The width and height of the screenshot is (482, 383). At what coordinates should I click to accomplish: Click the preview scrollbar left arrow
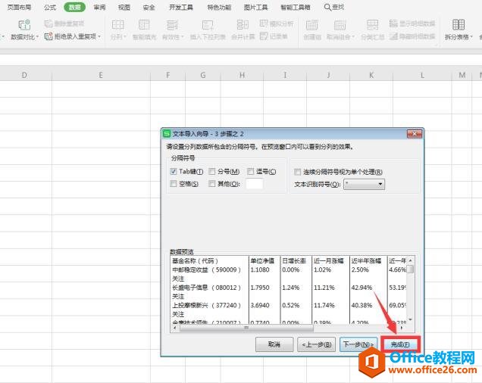pyautogui.click(x=175, y=328)
